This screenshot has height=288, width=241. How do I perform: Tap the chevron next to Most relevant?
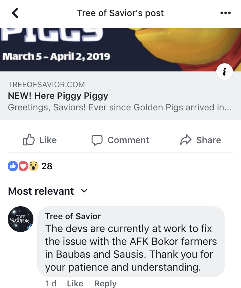84,191
